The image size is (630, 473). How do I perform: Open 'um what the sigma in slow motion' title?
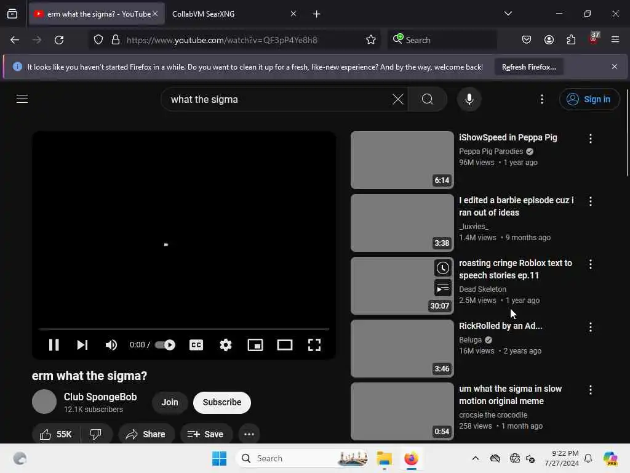(x=510, y=395)
